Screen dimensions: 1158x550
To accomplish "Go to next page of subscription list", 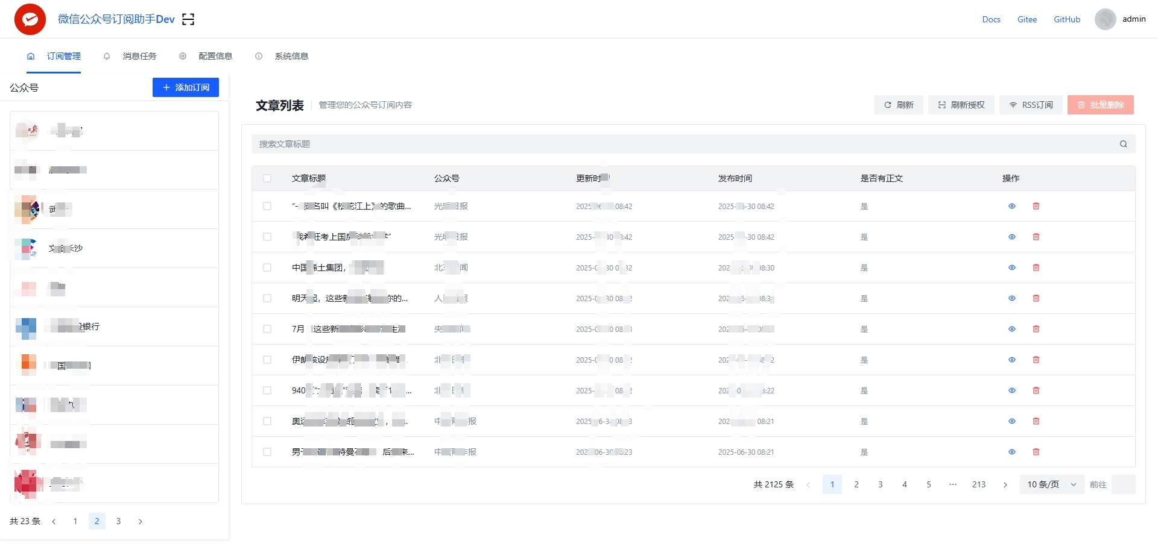I will pyautogui.click(x=141, y=522).
